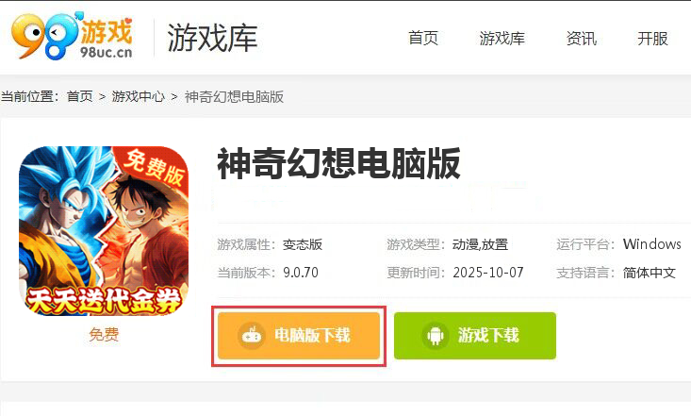Screen dimensions: 691x416
Task: Click the Android robot icon on the green button
Action: (436, 336)
